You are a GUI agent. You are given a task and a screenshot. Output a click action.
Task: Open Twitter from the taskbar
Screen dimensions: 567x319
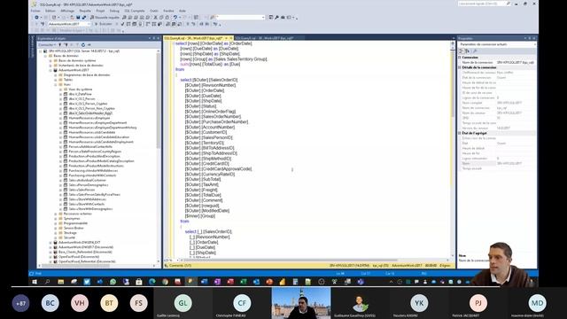click(x=87, y=282)
